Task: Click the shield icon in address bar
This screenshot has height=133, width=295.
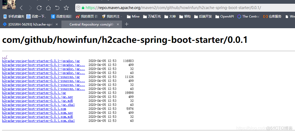Action: tap(78, 8)
